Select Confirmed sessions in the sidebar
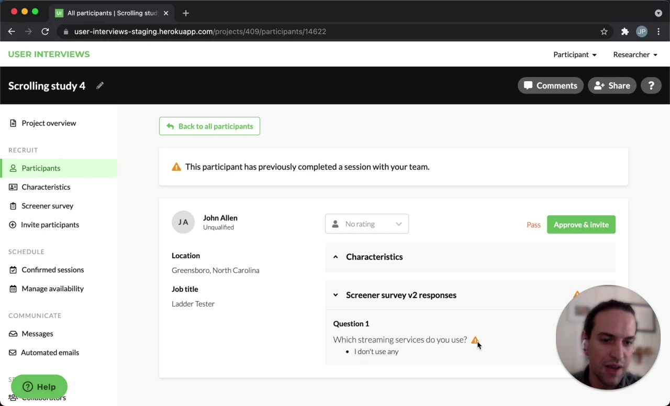Screen dimensions: 670x406 pyautogui.click(x=52, y=270)
